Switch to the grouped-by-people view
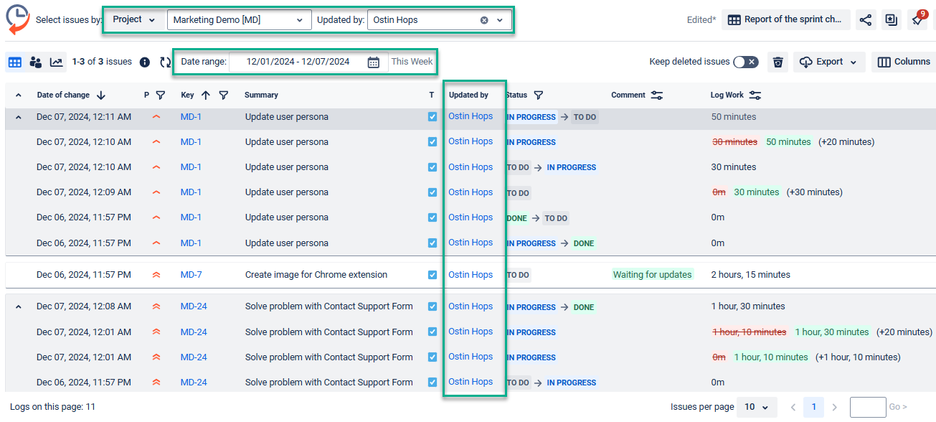Screen dimensions: 936x422 click(x=35, y=62)
